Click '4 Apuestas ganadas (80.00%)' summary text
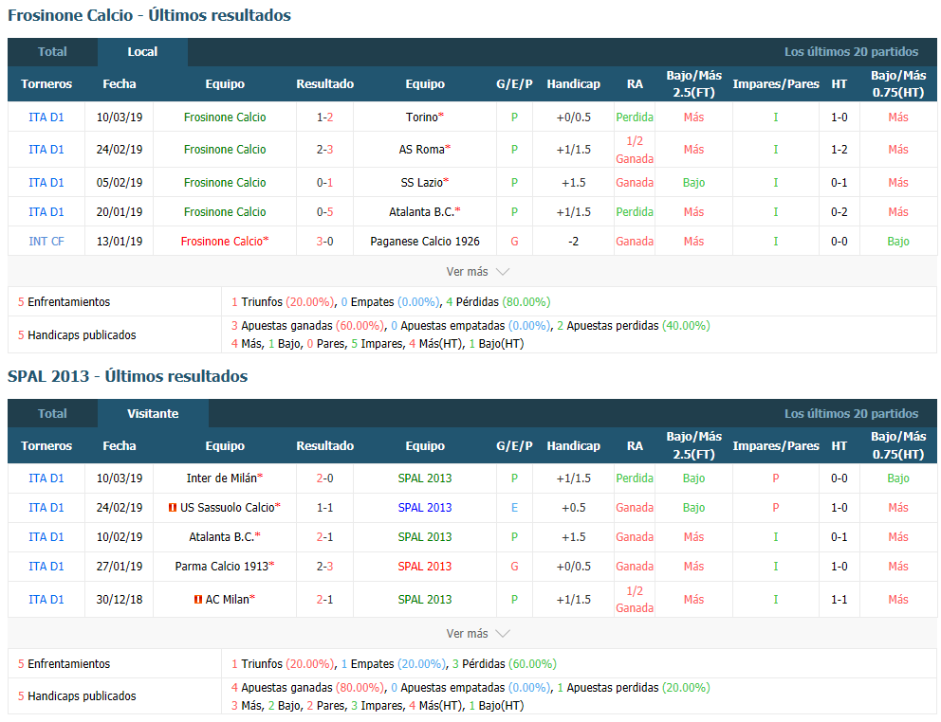 pos(308,688)
